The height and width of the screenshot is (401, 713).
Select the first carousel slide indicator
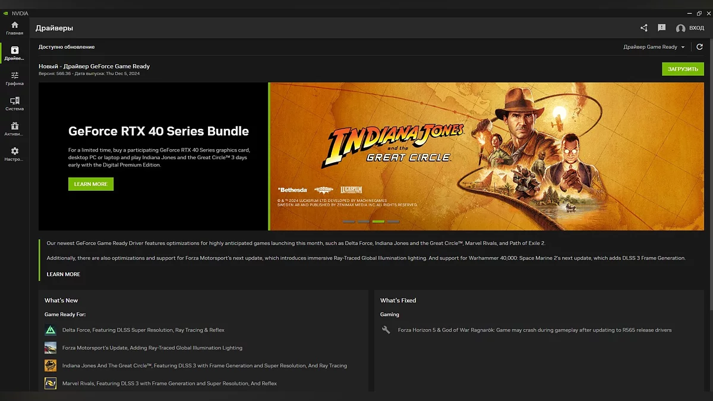(349, 222)
